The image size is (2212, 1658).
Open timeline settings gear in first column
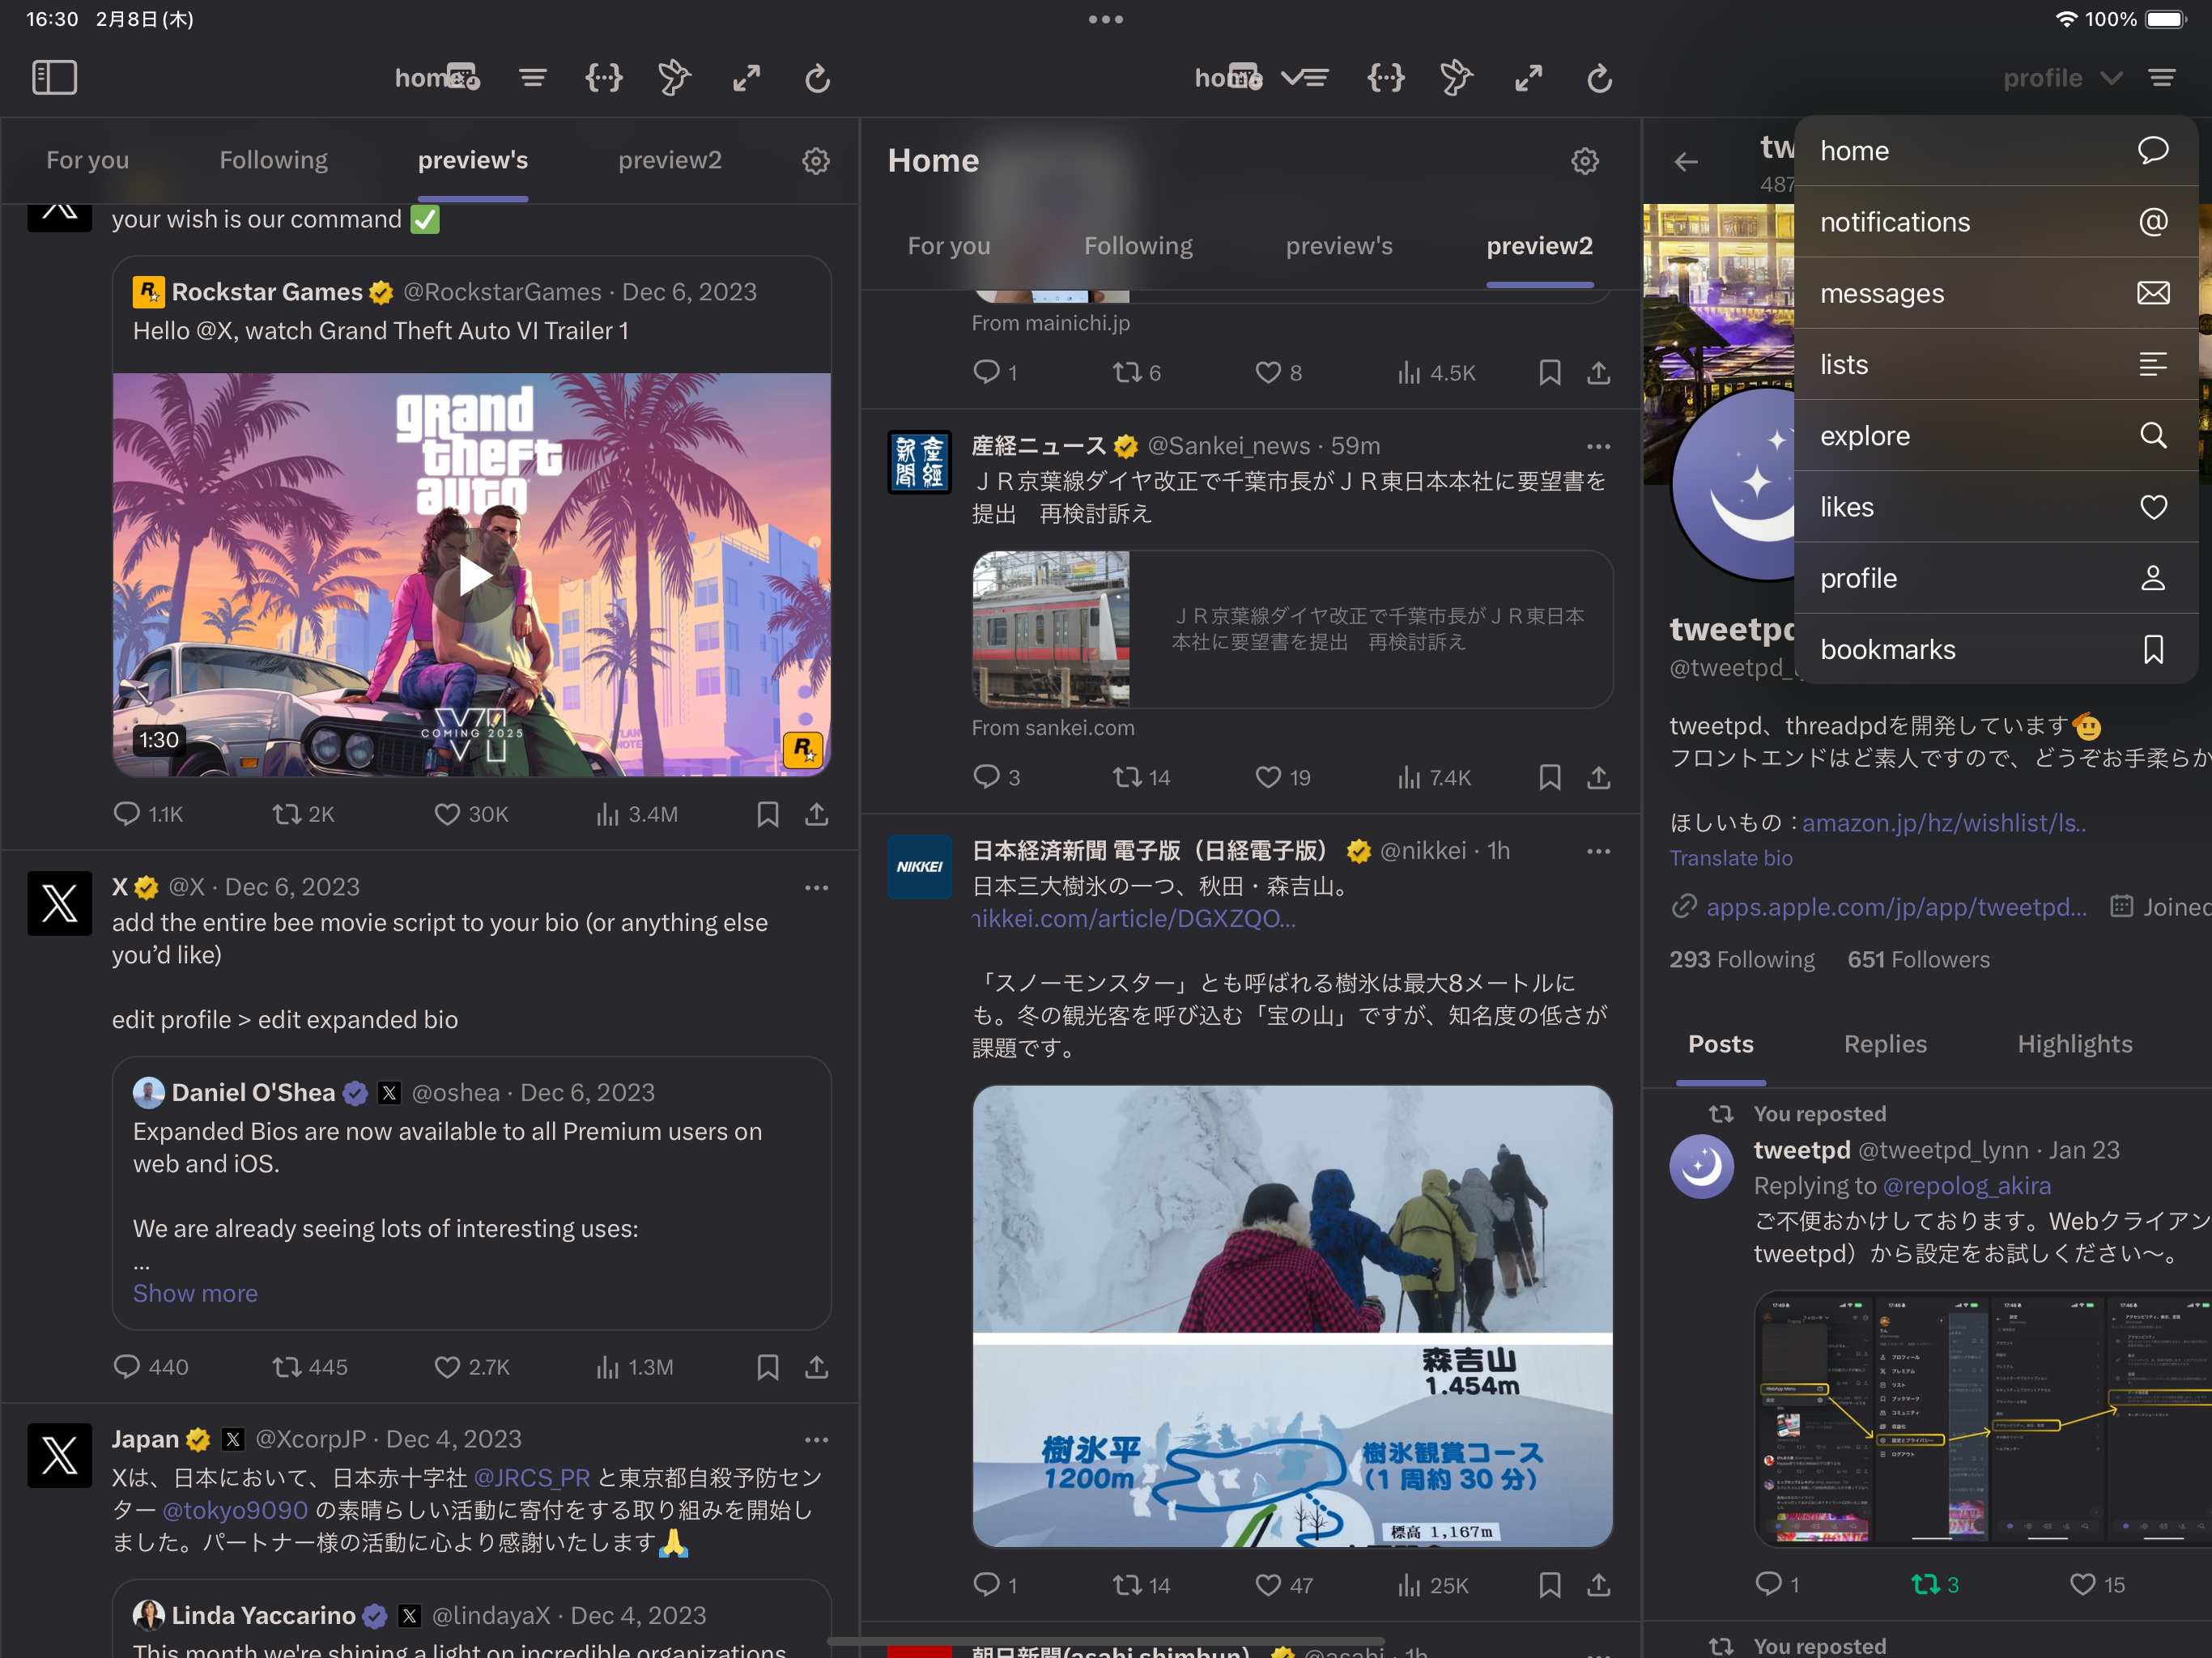click(x=816, y=161)
